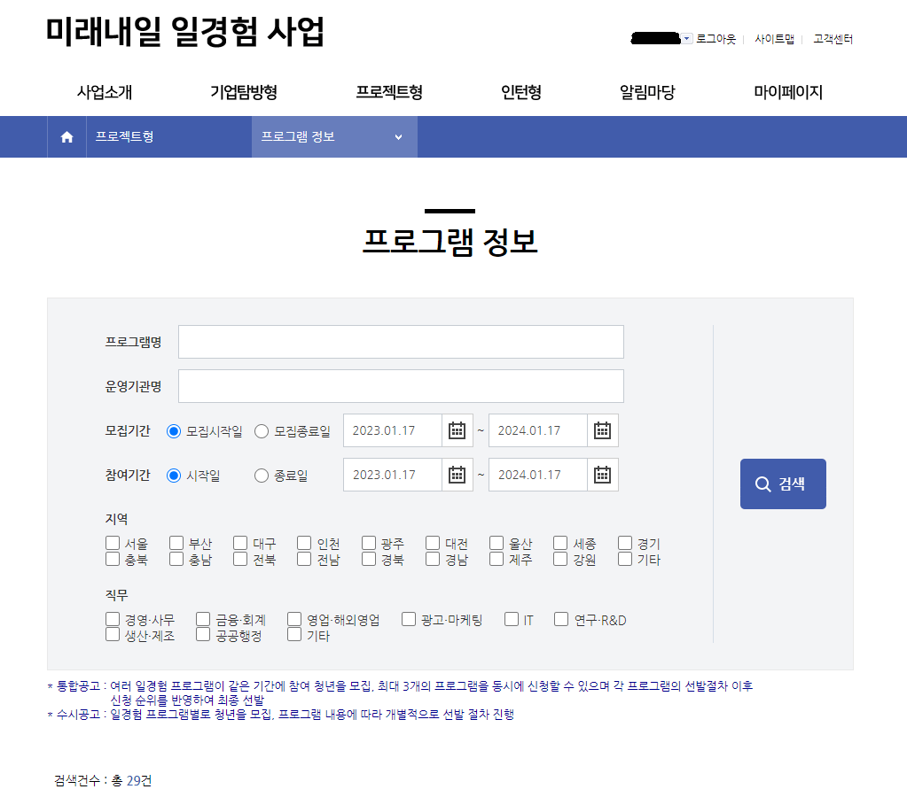Open calendar picker for 모집기간 start date
This screenshot has height=797, width=907.
tap(457, 430)
